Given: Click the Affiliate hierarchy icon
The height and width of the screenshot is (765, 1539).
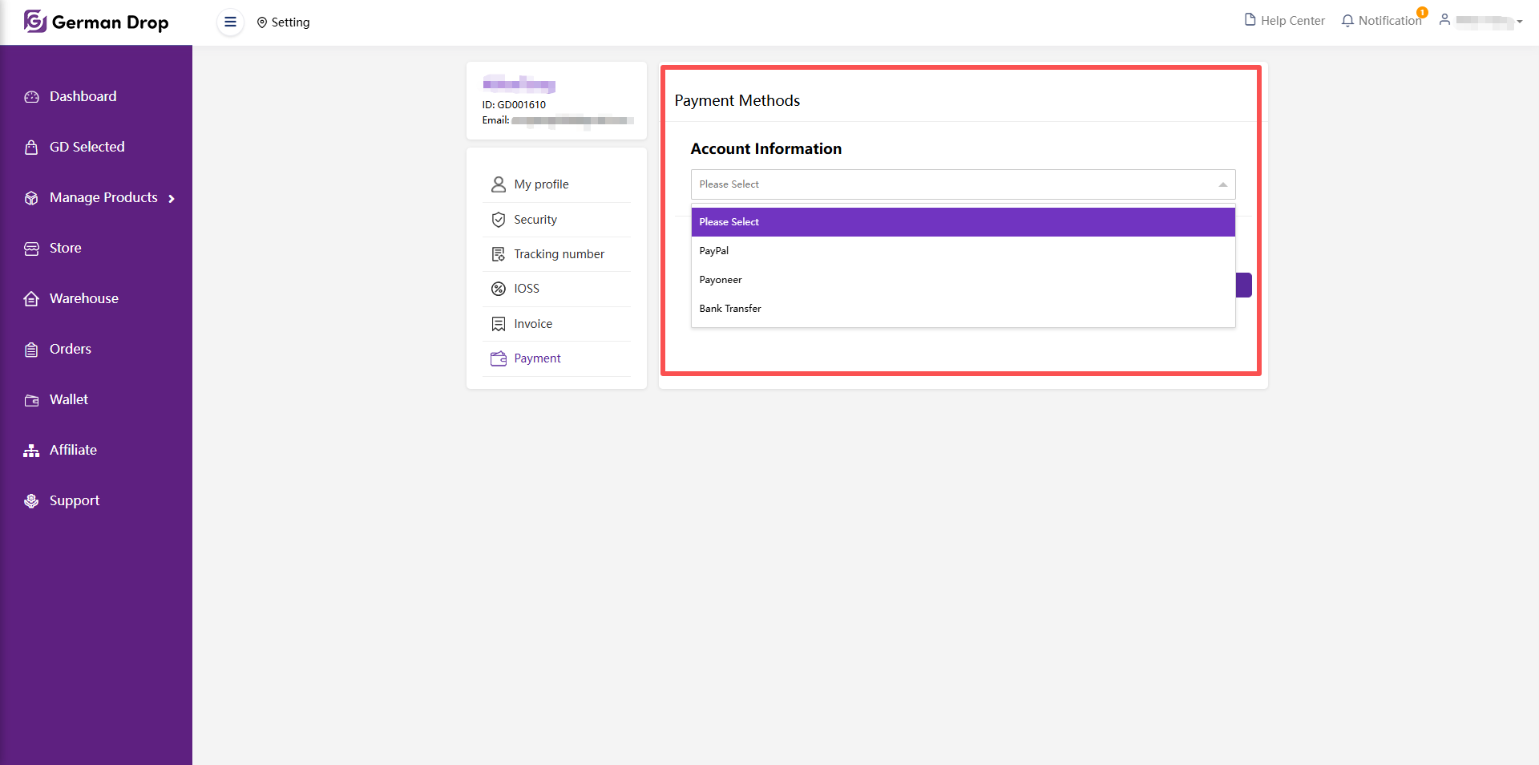Looking at the screenshot, I should click(x=31, y=451).
